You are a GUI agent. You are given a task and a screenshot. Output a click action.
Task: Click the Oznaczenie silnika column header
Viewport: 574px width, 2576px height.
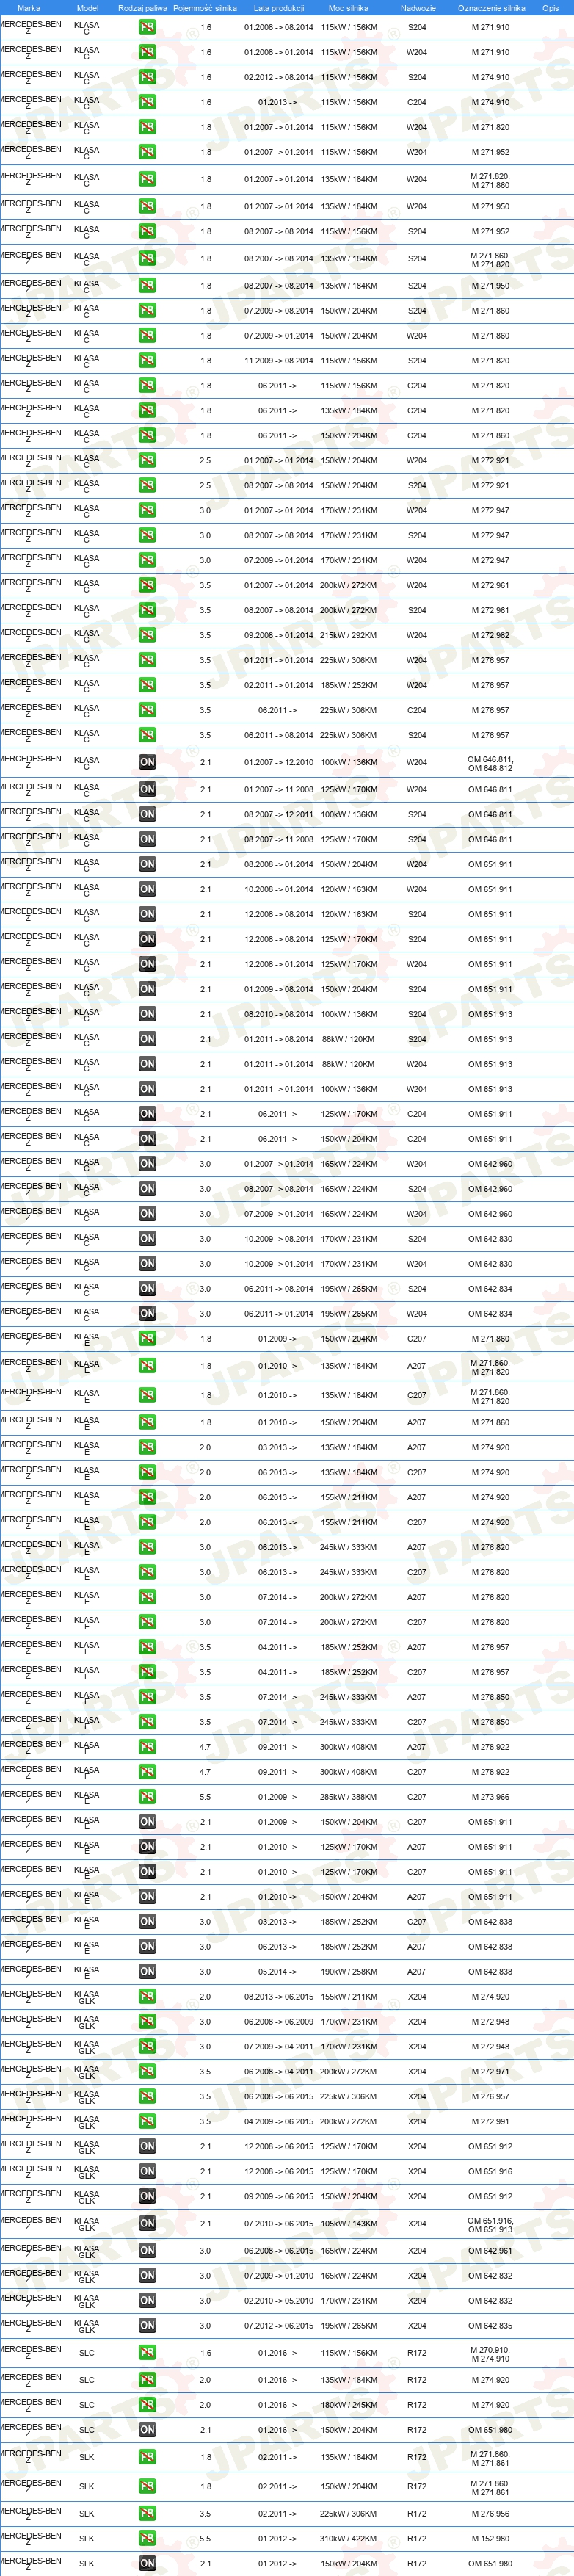tap(491, 8)
